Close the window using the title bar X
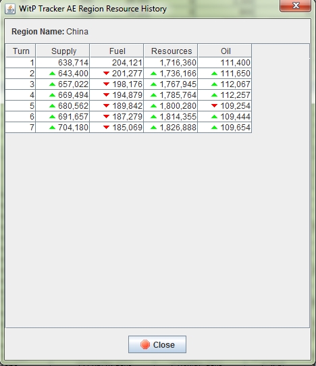The image size is (316, 366). pos(295,5)
